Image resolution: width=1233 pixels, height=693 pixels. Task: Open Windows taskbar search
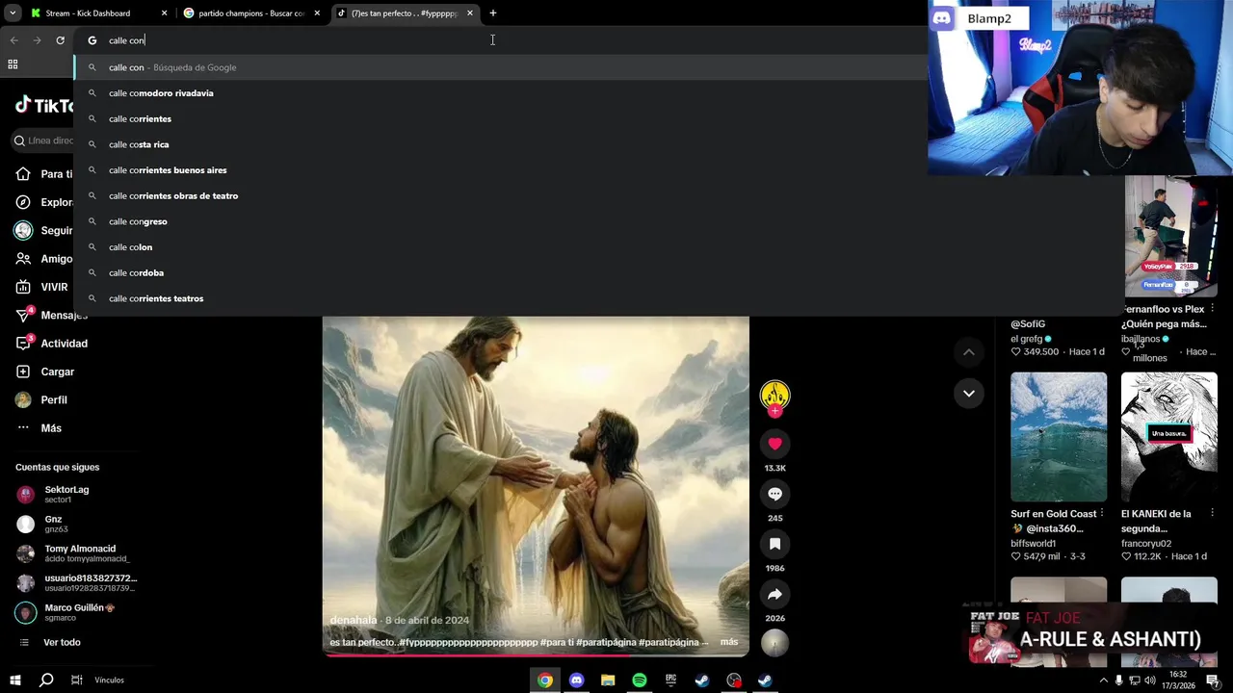pyautogui.click(x=46, y=680)
